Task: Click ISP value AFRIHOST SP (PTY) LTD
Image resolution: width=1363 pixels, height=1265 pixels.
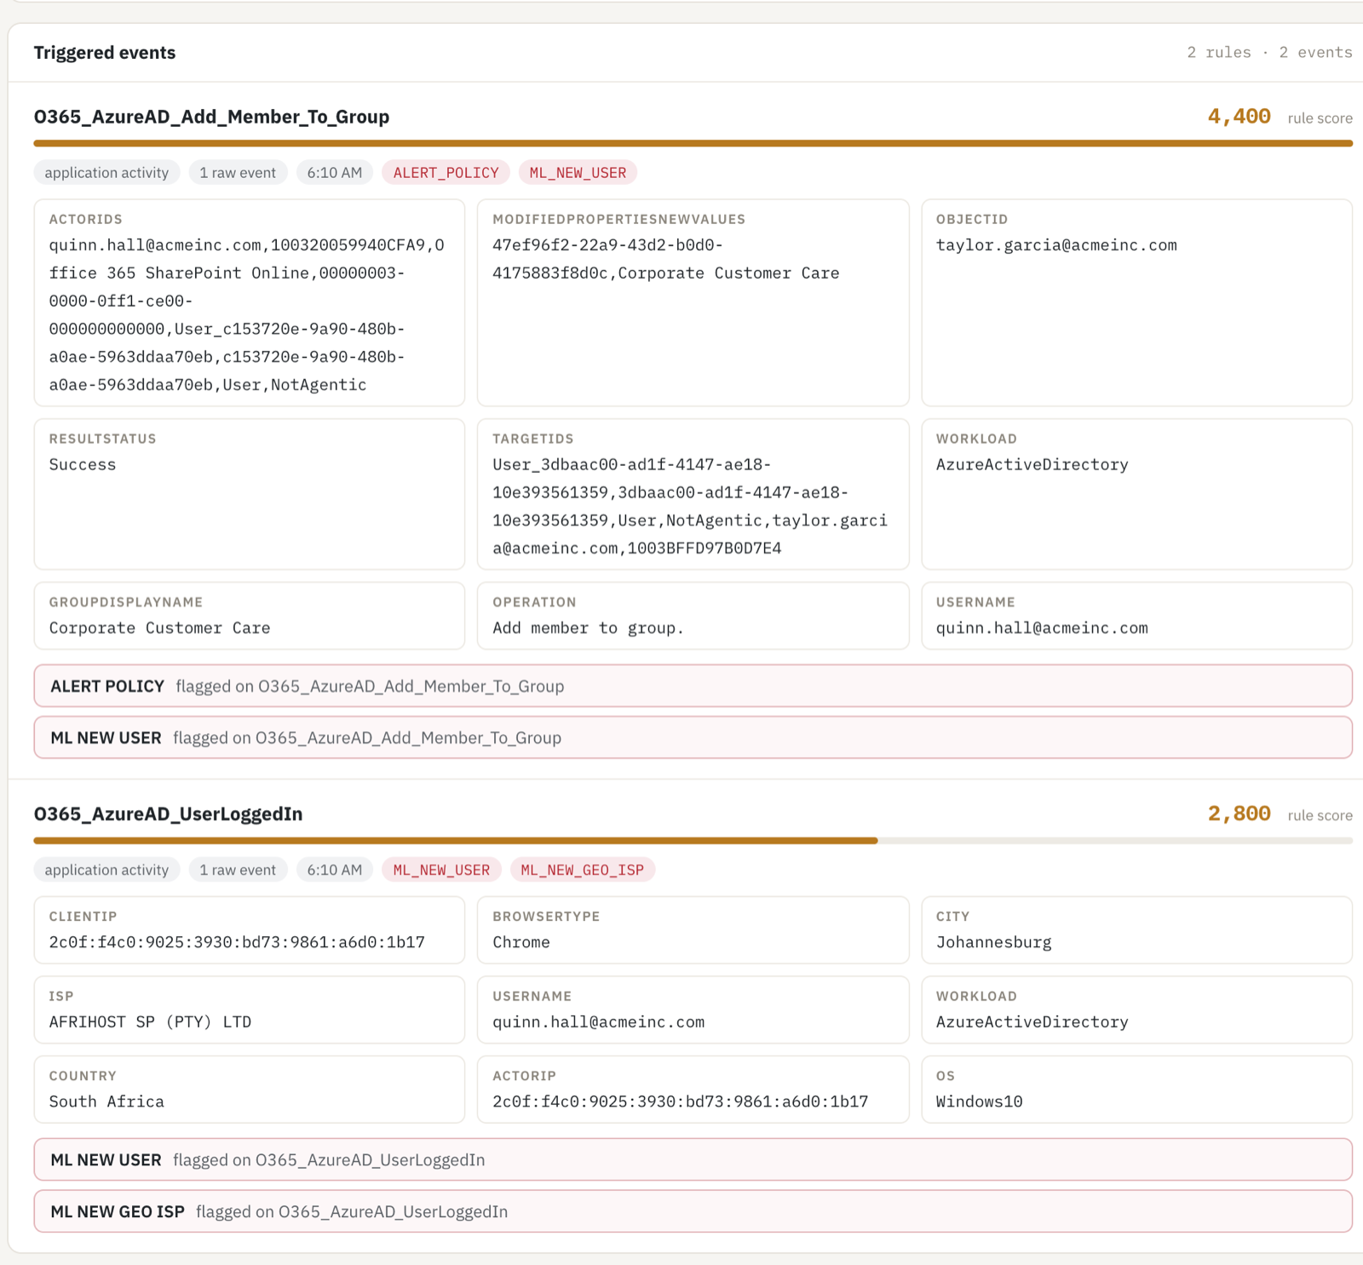Action: (x=150, y=1021)
